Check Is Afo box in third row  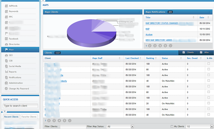209,75
